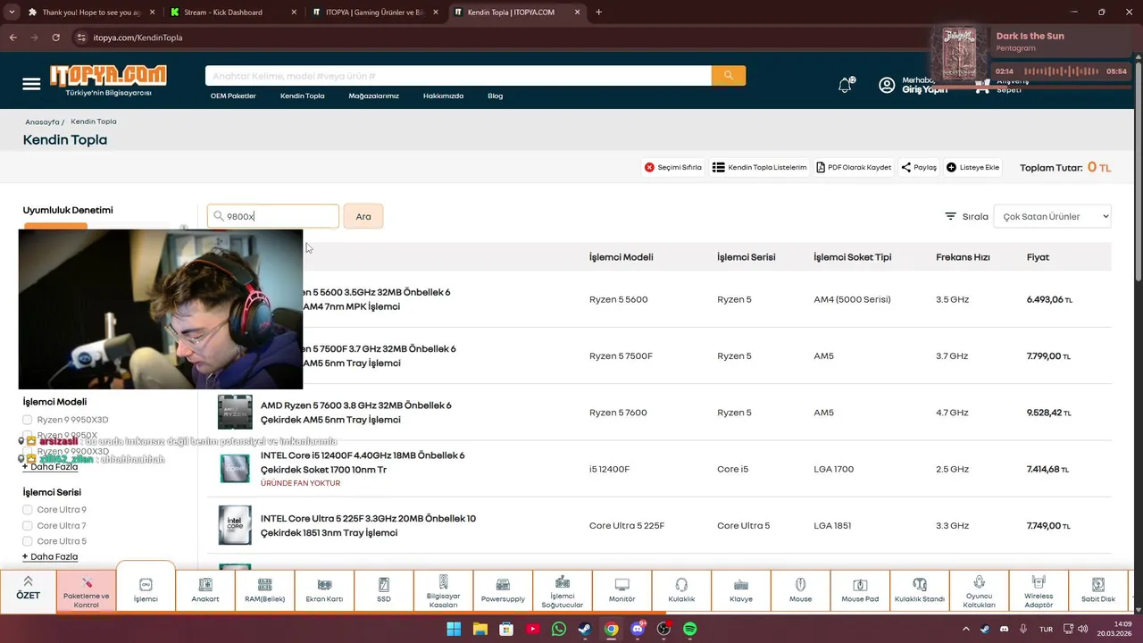Open notifications bell in site header
This screenshot has height=643, width=1143.
(x=845, y=85)
